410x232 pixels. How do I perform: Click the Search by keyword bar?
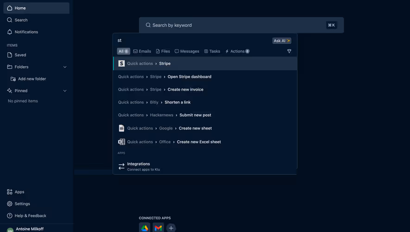click(x=241, y=25)
